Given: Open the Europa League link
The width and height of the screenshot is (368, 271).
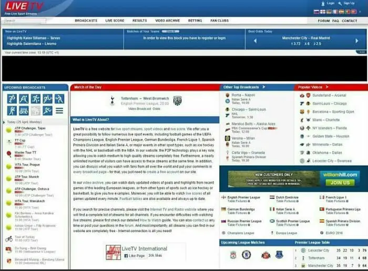Looking at the screenshot, I should coord(287,233).
